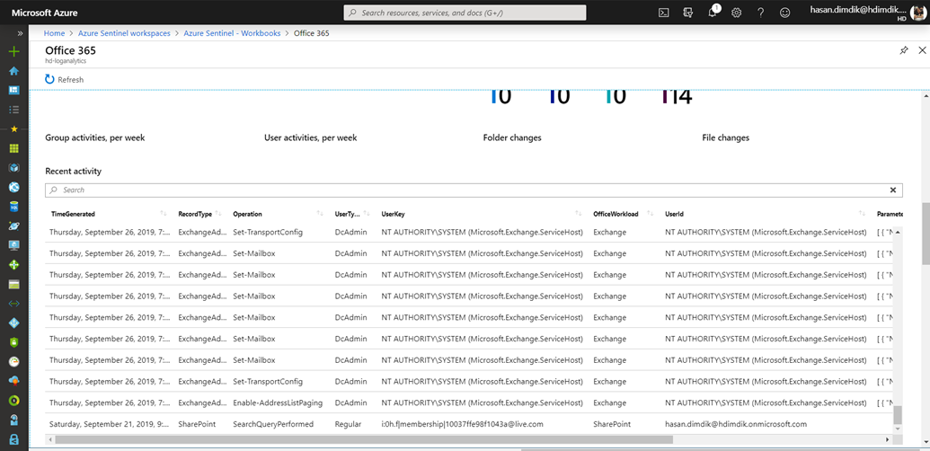The image size is (930, 451).
Task: Expand the left navigation sidebar chevrons
Action: click(20, 33)
